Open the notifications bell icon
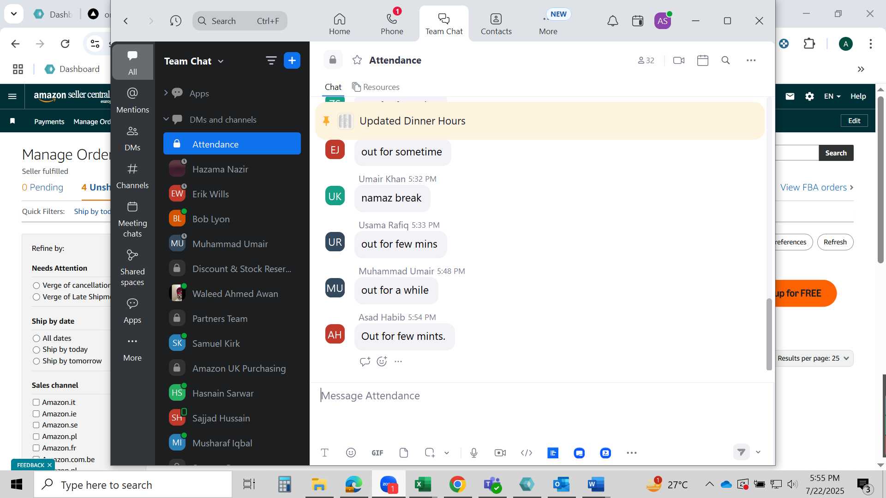This screenshot has height=498, width=886. click(x=612, y=21)
